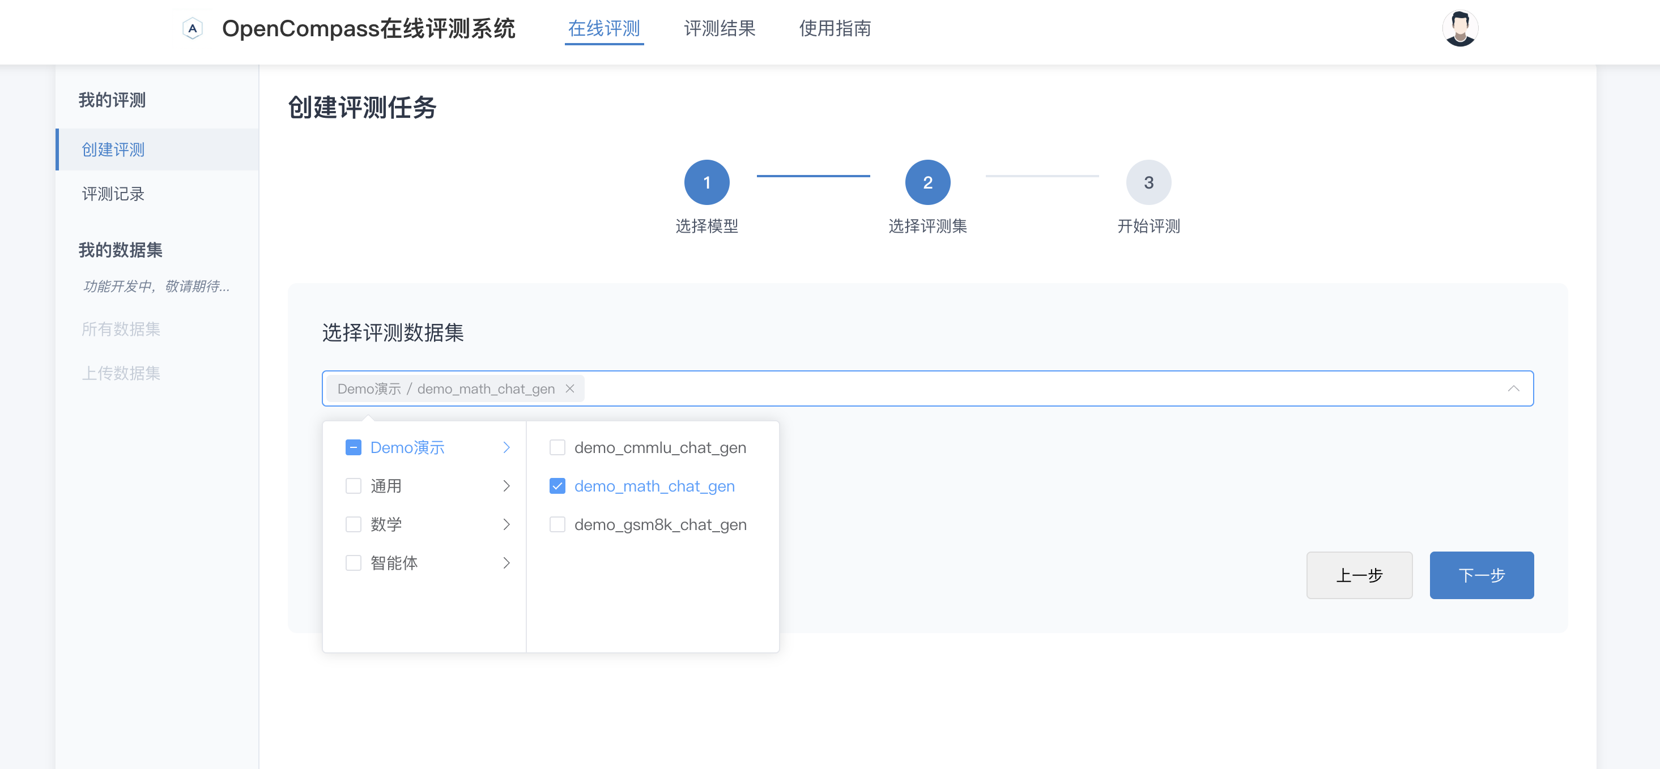
Task: Expand the Demo演示 category chevron
Action: (506, 447)
